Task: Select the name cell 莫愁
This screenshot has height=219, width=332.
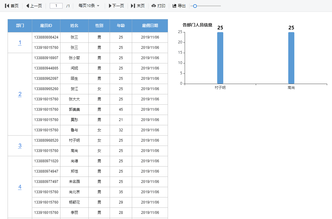Action: pos(74,120)
